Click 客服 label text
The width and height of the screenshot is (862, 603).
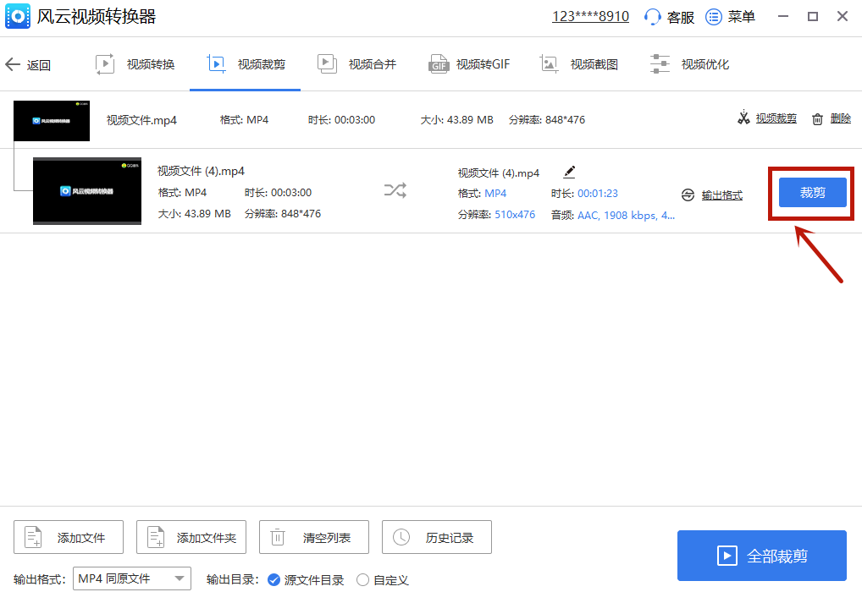(x=681, y=18)
